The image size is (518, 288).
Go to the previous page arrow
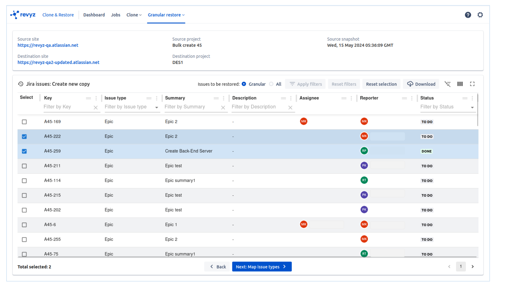click(x=449, y=267)
